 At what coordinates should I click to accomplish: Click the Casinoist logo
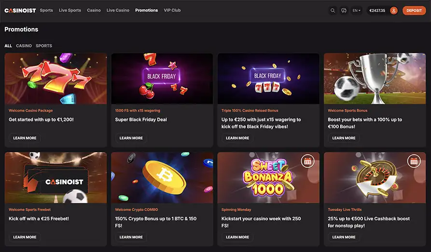[x=20, y=11]
